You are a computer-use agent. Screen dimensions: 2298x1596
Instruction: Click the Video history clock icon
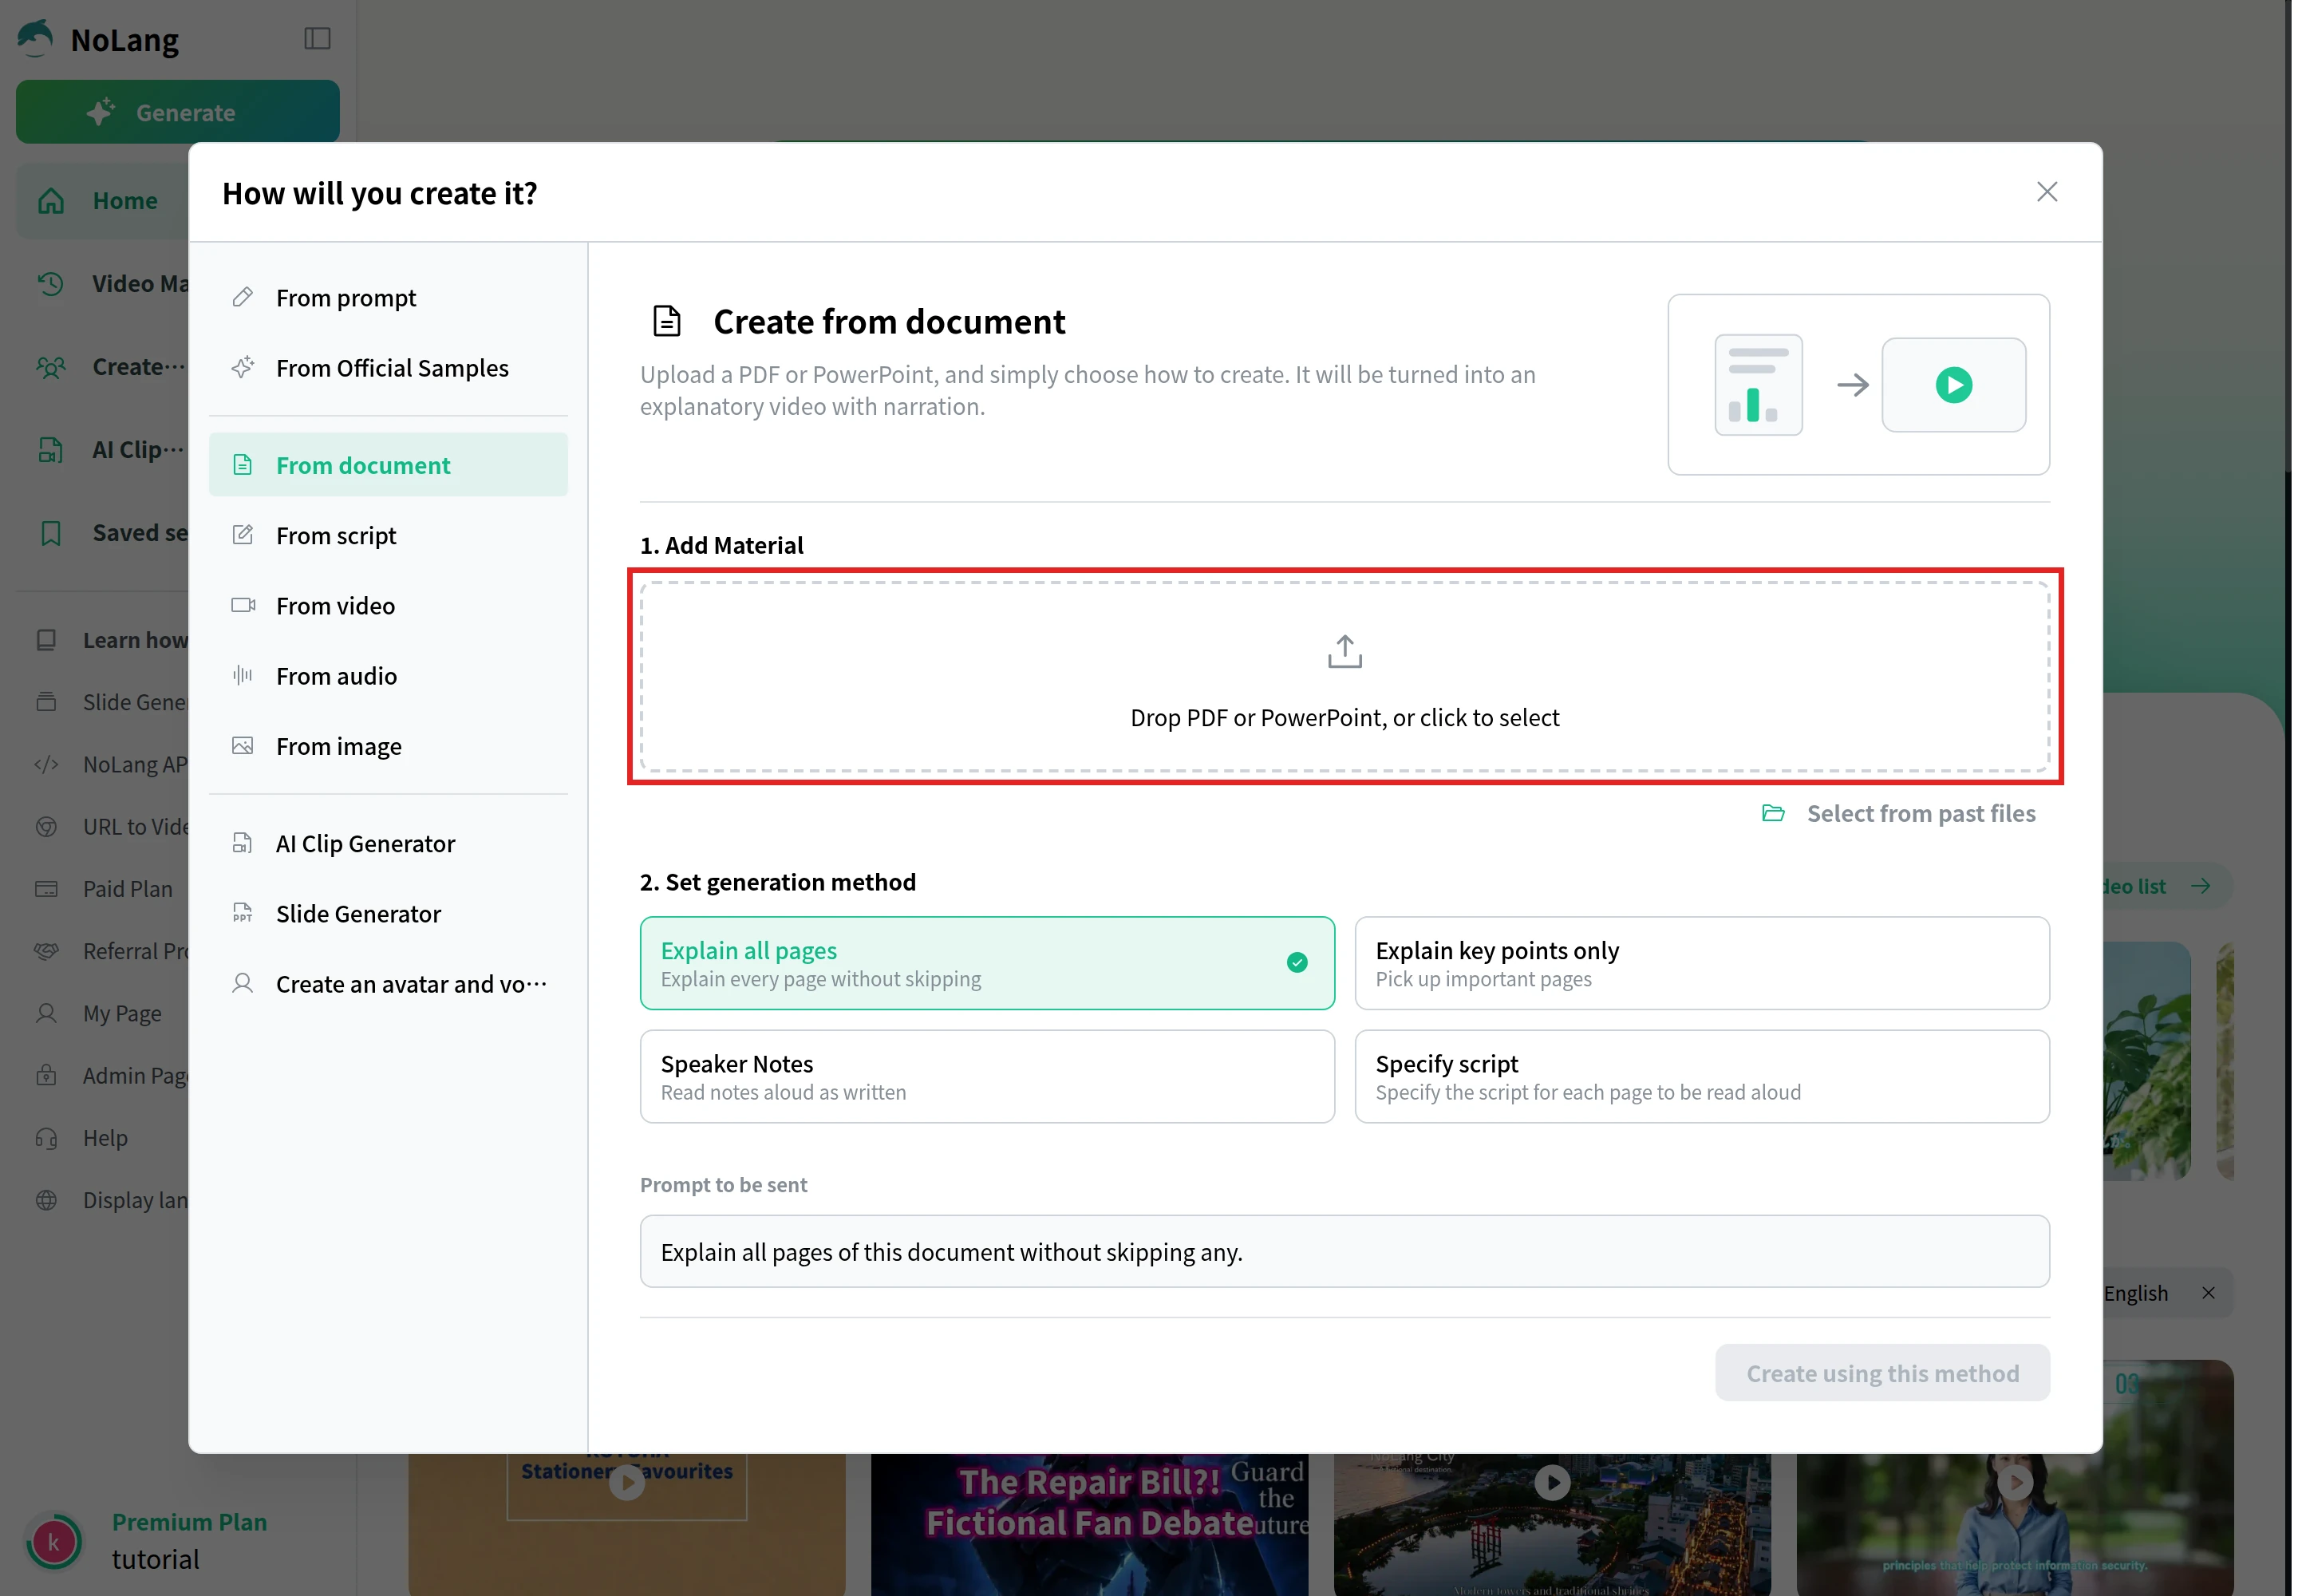51,284
